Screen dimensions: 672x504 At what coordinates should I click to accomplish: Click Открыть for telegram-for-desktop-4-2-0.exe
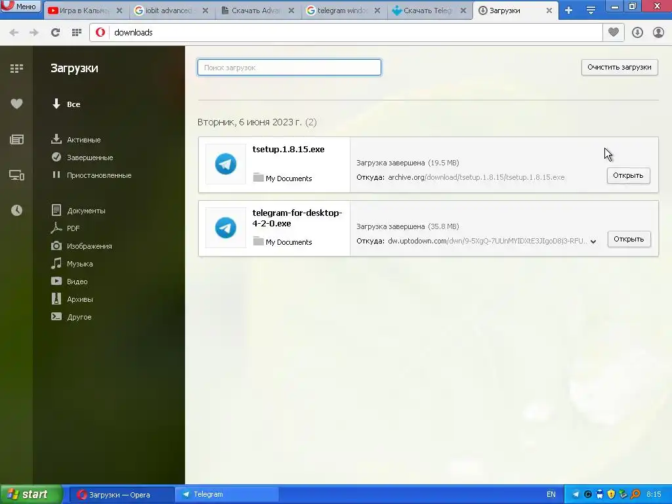[629, 239]
